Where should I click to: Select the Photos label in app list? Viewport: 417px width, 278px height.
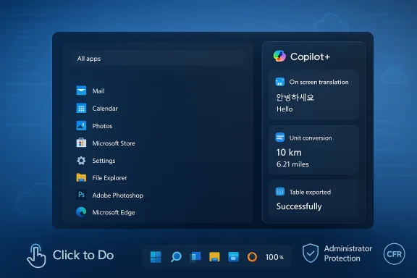pyautogui.click(x=102, y=126)
